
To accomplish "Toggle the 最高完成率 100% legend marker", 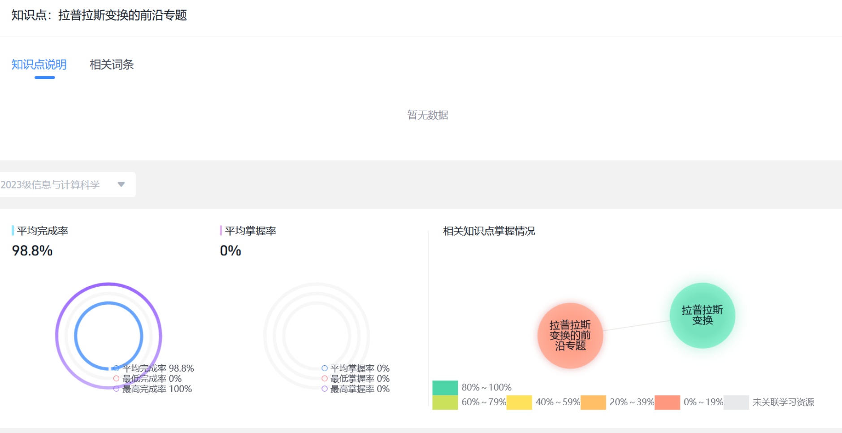I will (117, 389).
